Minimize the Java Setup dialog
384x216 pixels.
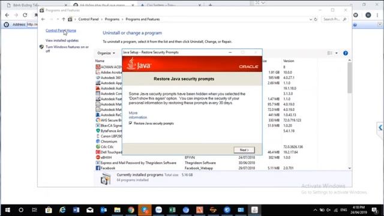click(x=230, y=52)
